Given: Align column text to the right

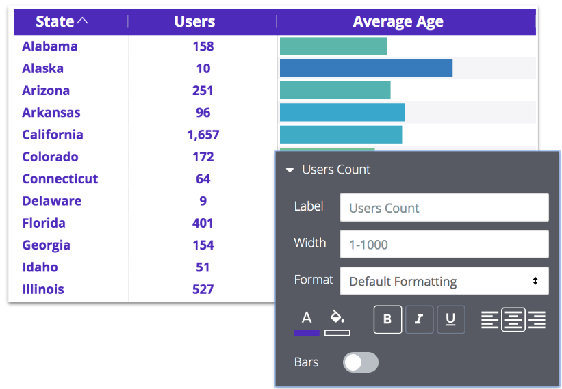Looking at the screenshot, I should point(537,319).
